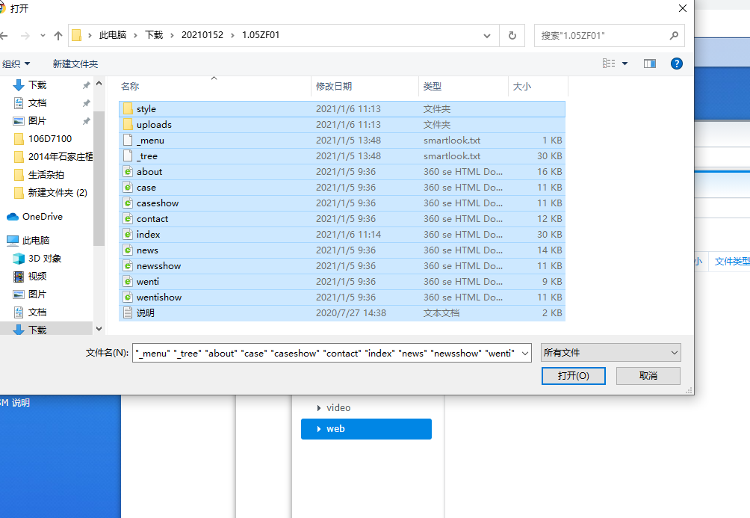Image resolution: width=750 pixels, height=518 pixels.
Task: Click the refresh button beside address bar
Action: (x=512, y=35)
